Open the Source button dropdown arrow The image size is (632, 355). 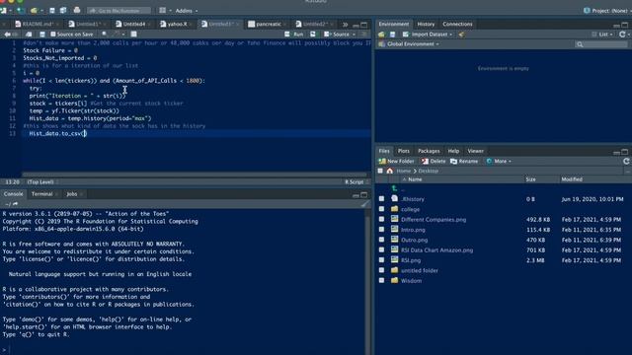point(354,35)
